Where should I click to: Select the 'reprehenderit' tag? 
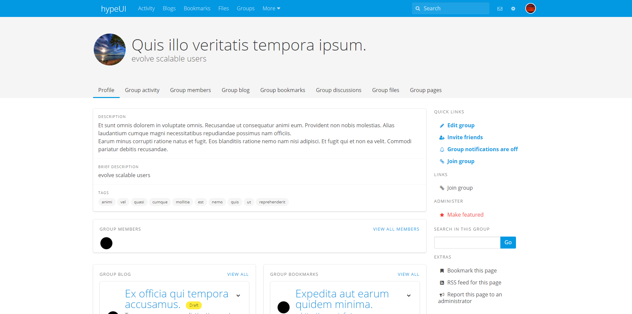[272, 202]
